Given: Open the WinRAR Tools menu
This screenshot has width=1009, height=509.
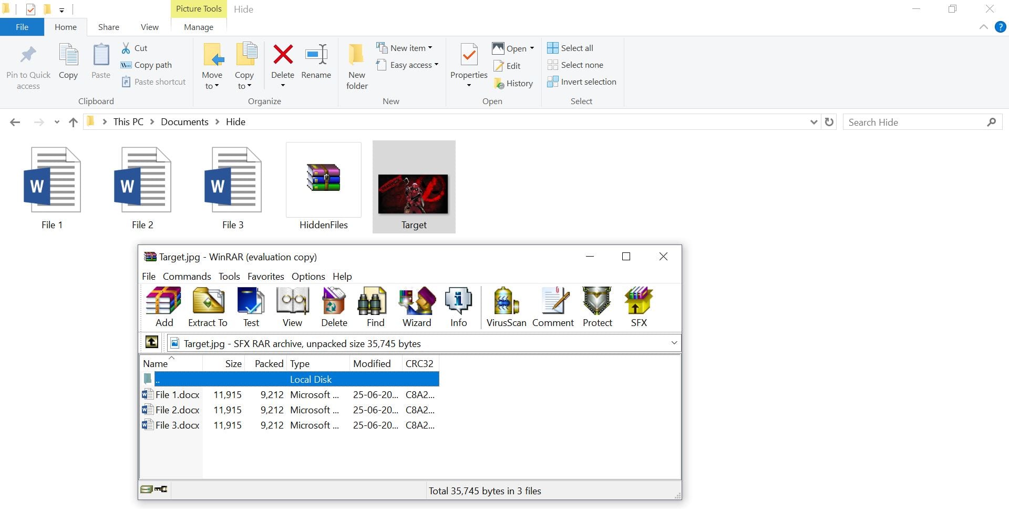Looking at the screenshot, I should point(229,276).
